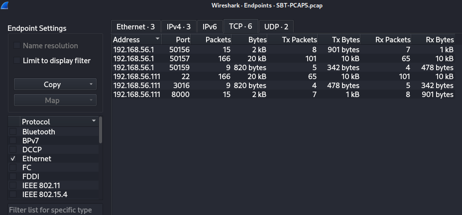This screenshot has width=462, height=215.
Task: Switch to the IPv4 · 3 tab
Action: point(179,27)
